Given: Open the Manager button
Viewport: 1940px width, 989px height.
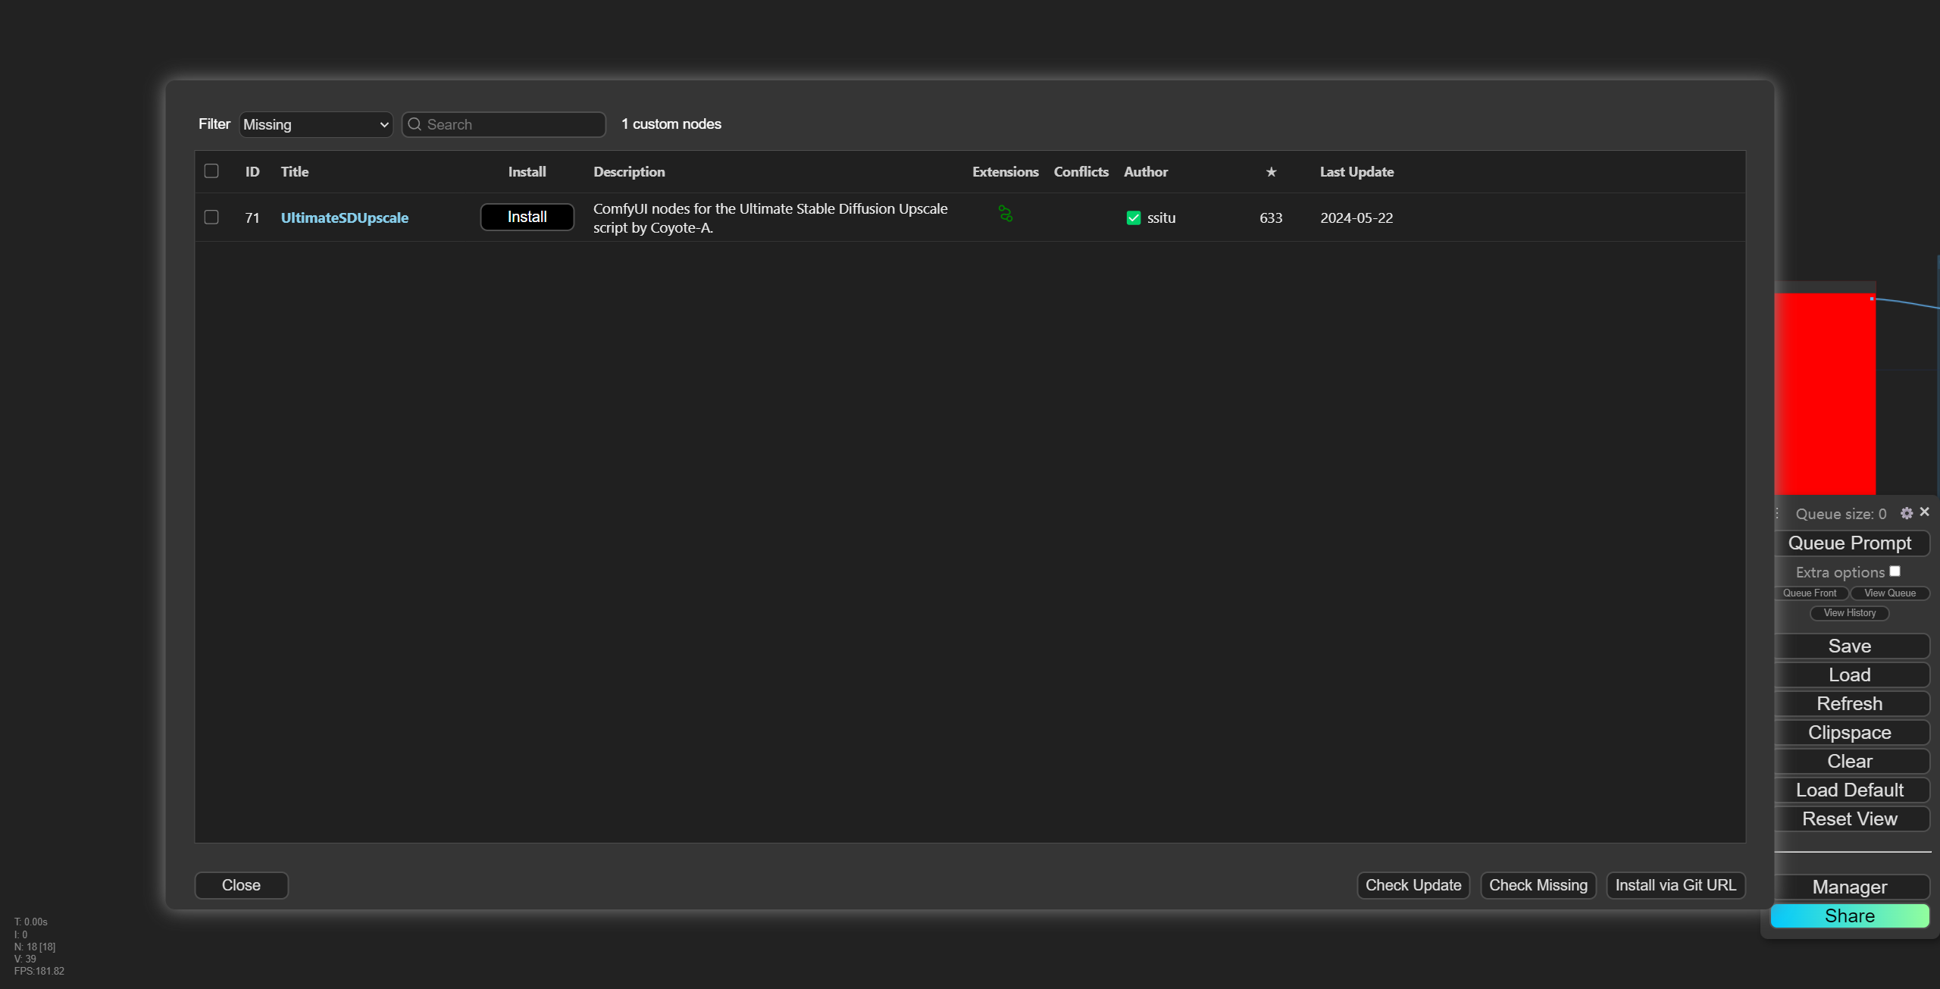Looking at the screenshot, I should click(x=1850, y=887).
